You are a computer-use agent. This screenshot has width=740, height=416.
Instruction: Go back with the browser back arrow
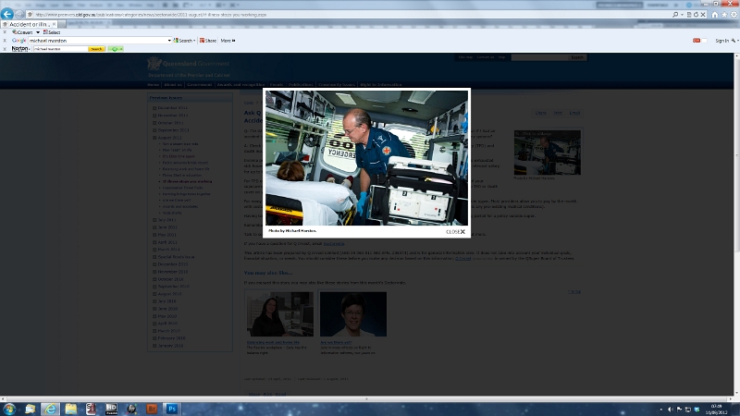pyautogui.click(x=7, y=14)
